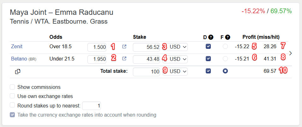Open the Betano bookmaker link
302x127 pixels.
(19, 59)
